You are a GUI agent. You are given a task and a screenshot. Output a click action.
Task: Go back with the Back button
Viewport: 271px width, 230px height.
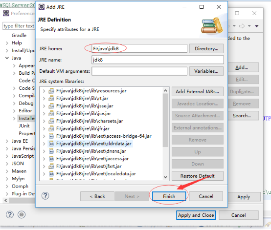click(x=97, y=196)
